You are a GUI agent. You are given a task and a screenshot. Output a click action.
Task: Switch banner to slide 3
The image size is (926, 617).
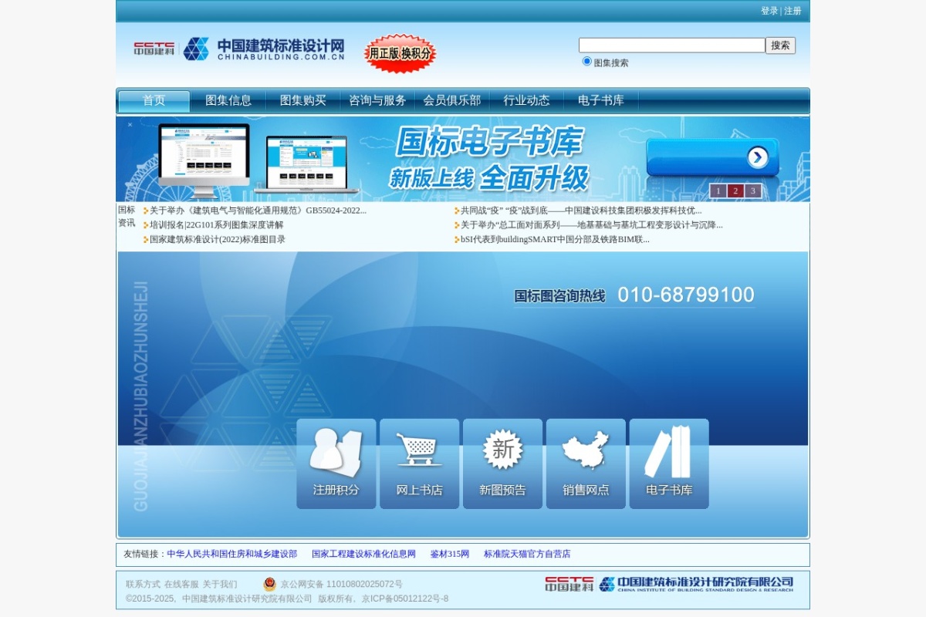pos(753,190)
